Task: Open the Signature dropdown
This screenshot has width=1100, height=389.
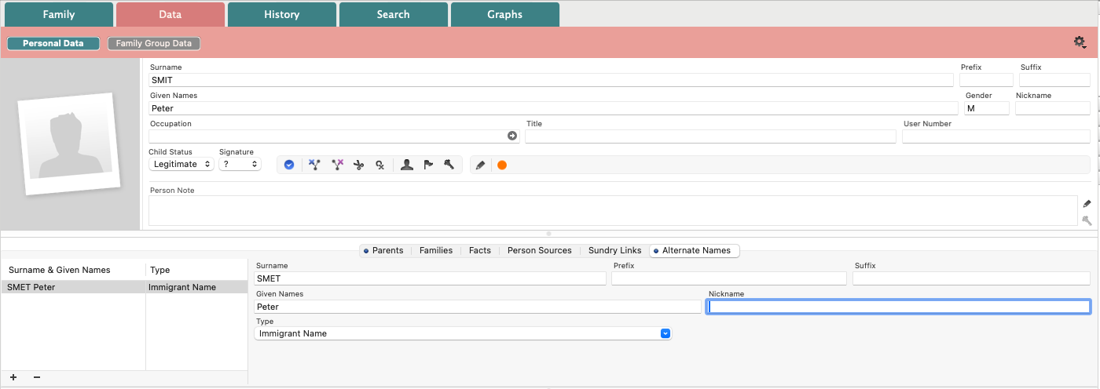Action: pyautogui.click(x=240, y=164)
